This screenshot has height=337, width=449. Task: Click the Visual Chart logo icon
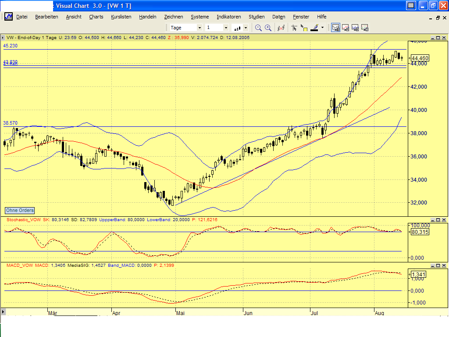(8, 17)
